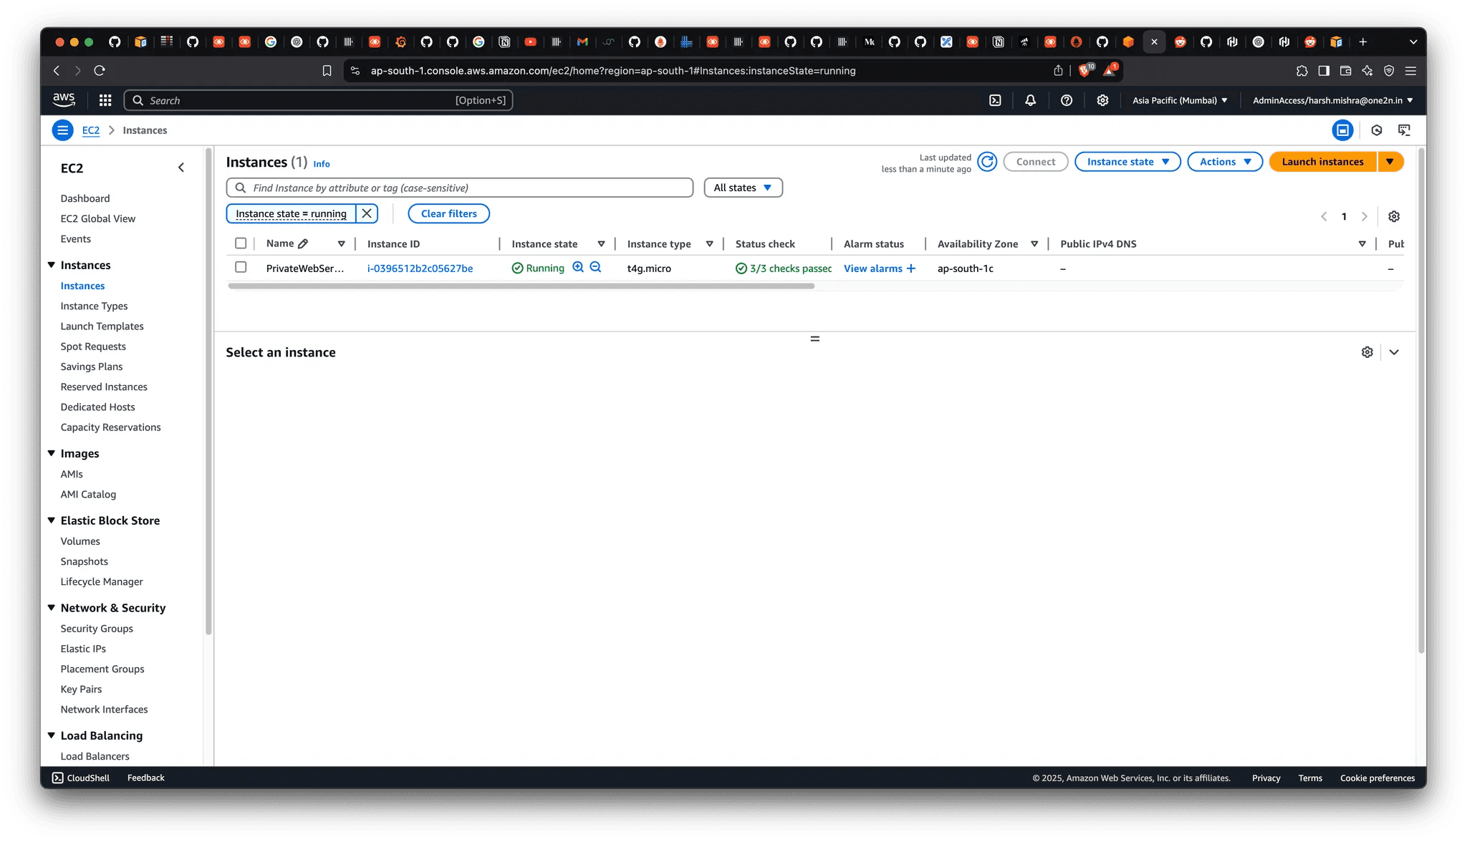Click the Launch instances button
Screen dimensions: 1467x842
point(1322,162)
